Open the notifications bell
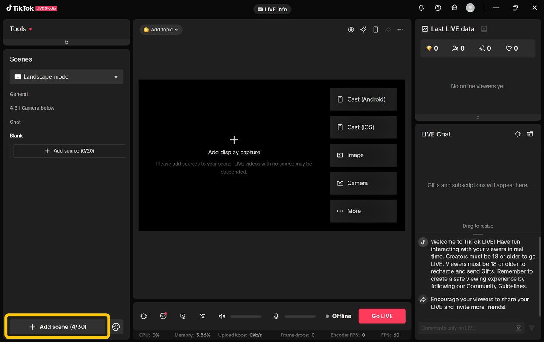 [421, 8]
